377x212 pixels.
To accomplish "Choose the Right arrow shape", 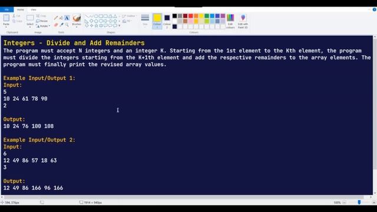I will point(105,21).
